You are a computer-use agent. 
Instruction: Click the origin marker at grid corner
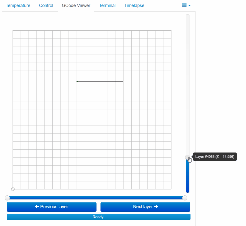[x=13, y=189]
